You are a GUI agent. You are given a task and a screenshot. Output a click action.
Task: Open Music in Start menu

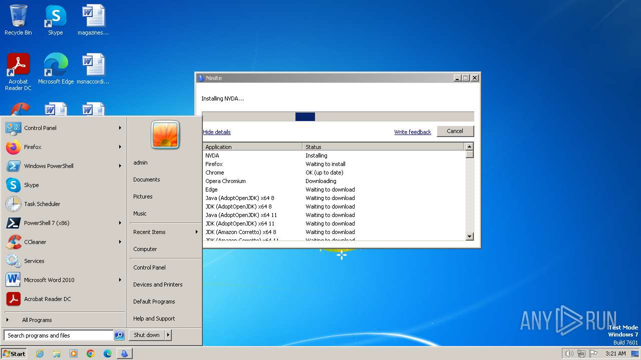140,213
